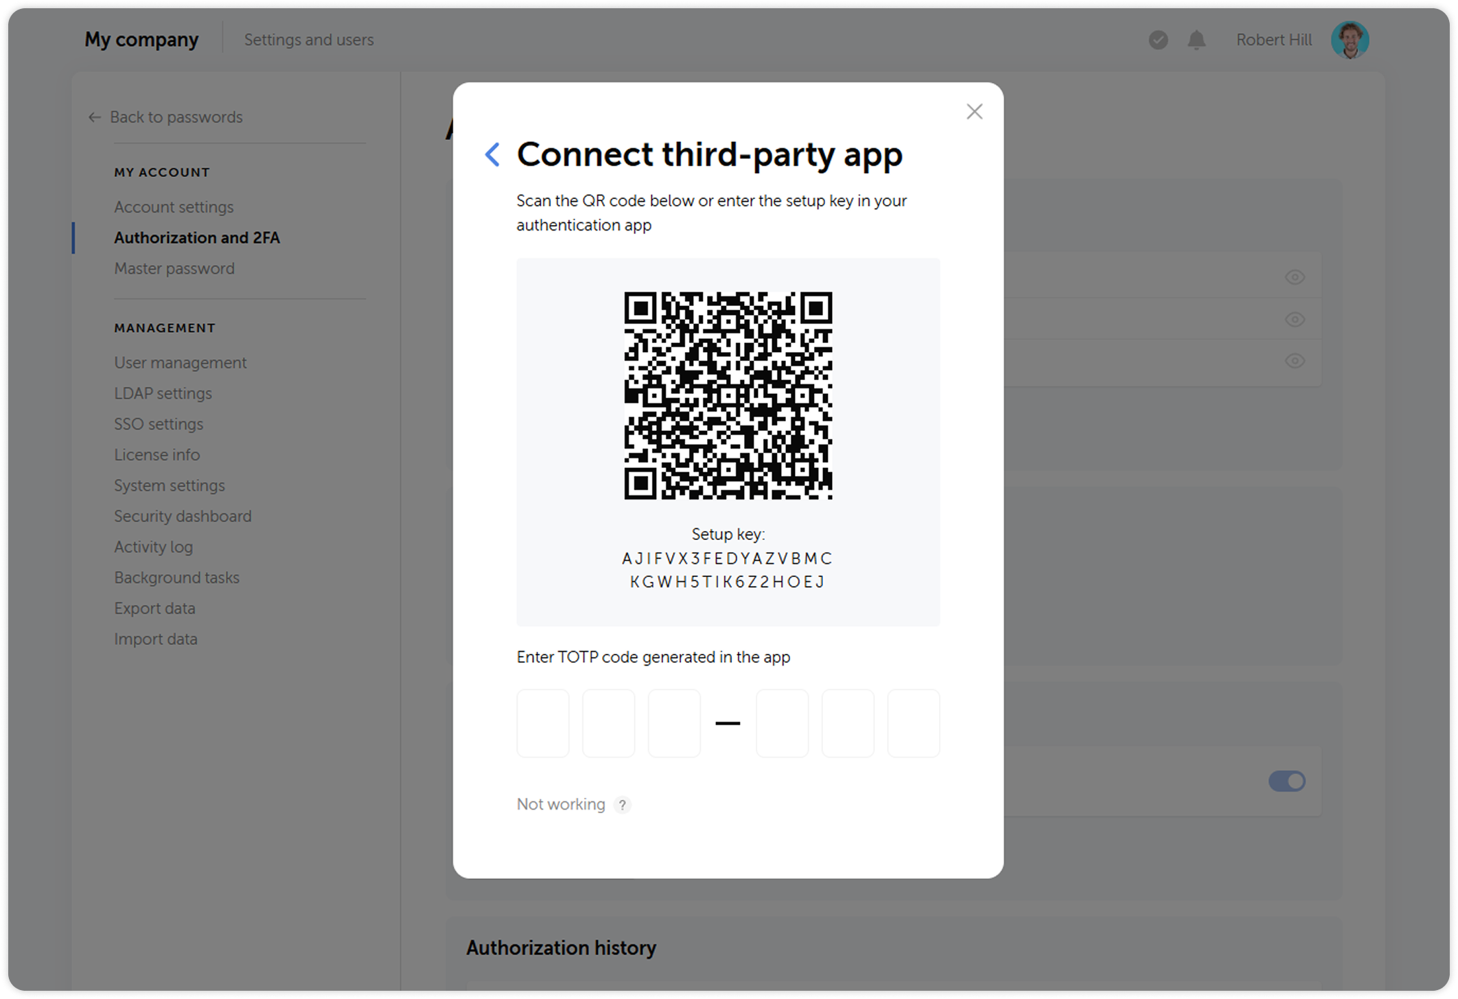Focus the third TOTP digit field
Image resolution: width=1458 pixels, height=999 pixels.
pyautogui.click(x=674, y=723)
